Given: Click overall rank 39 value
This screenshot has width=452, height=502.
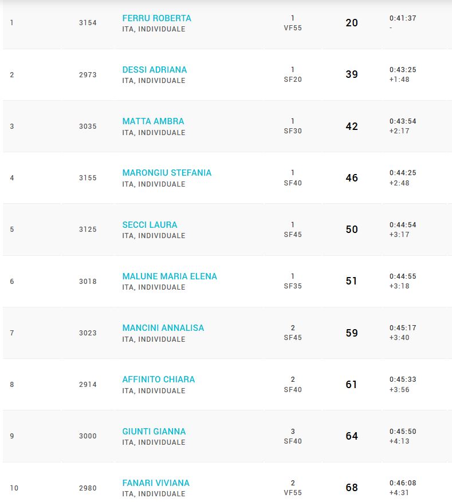Looking at the screenshot, I should pyautogui.click(x=352, y=74).
